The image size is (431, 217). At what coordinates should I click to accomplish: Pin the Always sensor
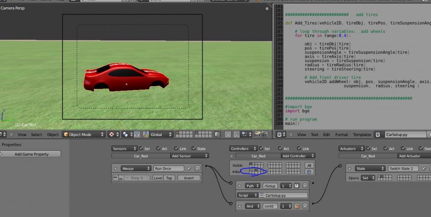pos(189,168)
